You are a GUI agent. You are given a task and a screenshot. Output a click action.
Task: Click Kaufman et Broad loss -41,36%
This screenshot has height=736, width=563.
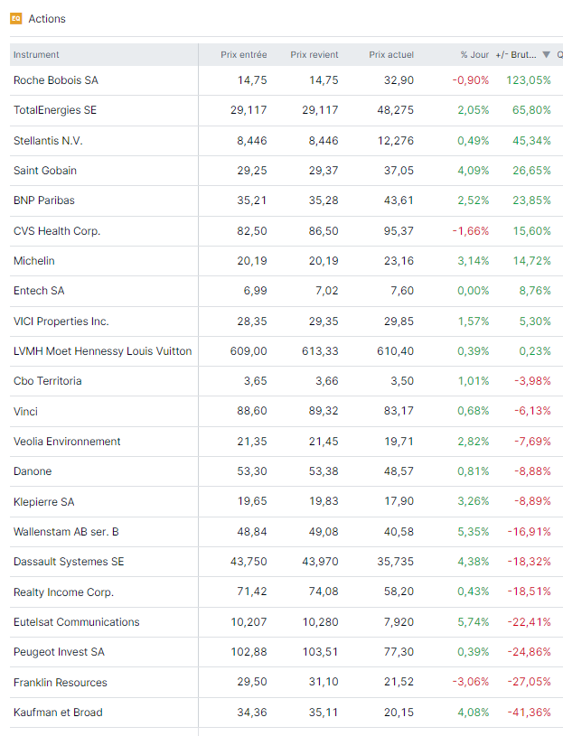click(530, 712)
